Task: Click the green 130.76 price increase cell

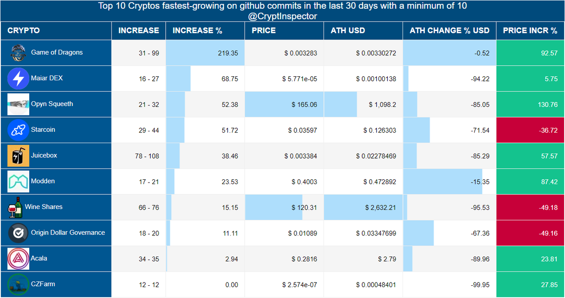Action: pyautogui.click(x=531, y=104)
